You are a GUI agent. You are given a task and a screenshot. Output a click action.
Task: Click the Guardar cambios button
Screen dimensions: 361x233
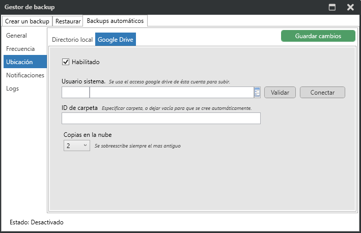[x=318, y=36]
